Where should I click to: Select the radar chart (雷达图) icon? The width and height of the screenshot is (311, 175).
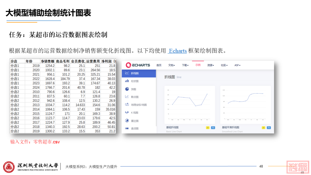point(127,121)
